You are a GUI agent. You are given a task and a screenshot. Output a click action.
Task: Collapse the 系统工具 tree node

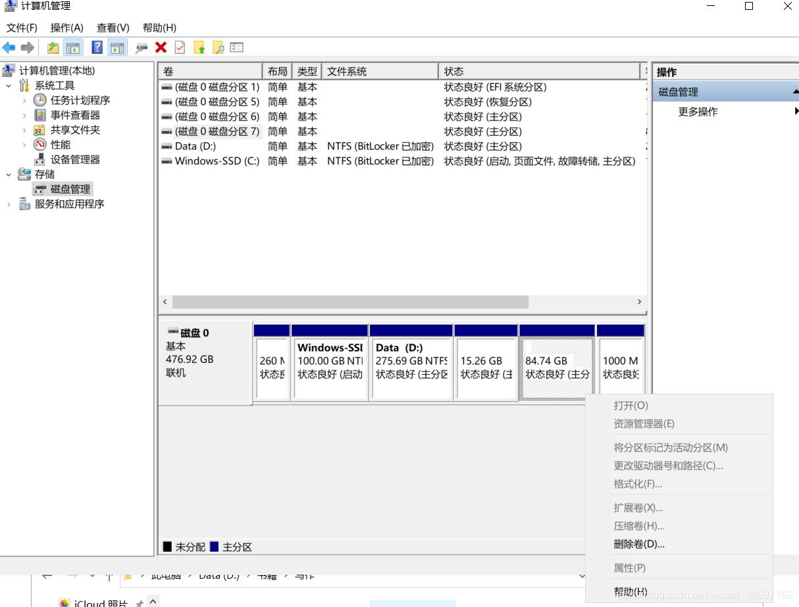pos(9,85)
